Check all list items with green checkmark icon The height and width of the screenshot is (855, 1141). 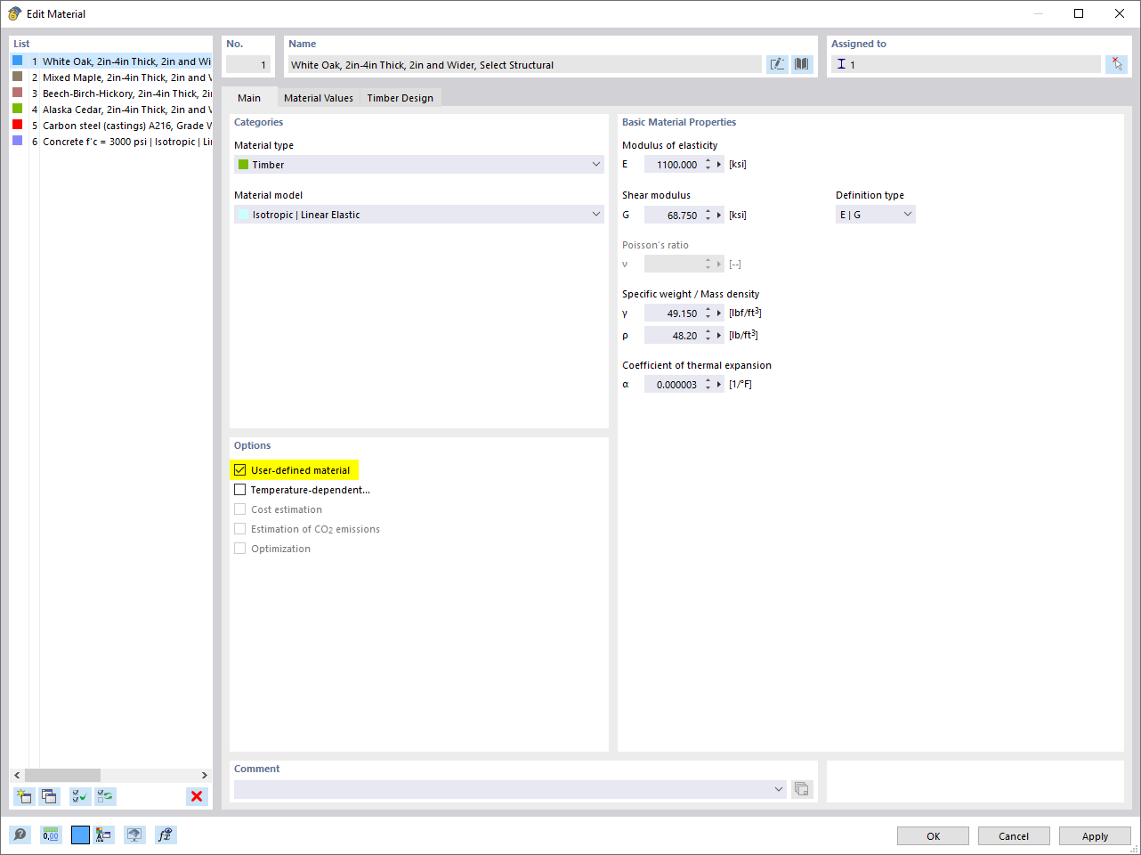pyautogui.click(x=78, y=796)
